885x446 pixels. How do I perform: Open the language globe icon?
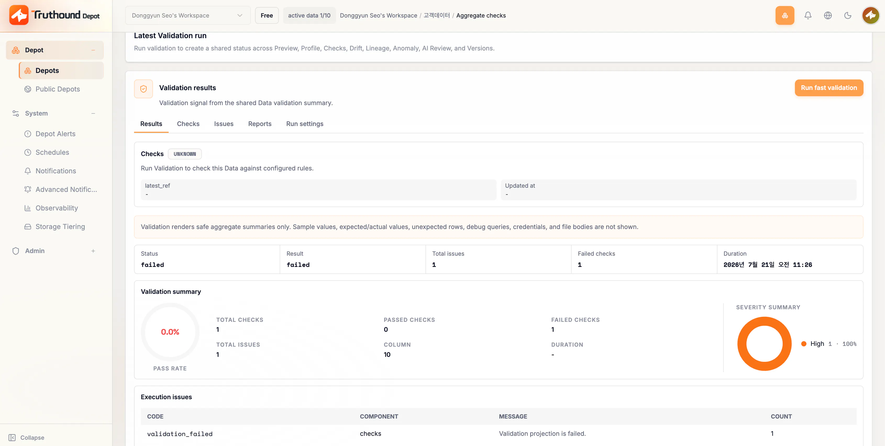[x=828, y=15]
